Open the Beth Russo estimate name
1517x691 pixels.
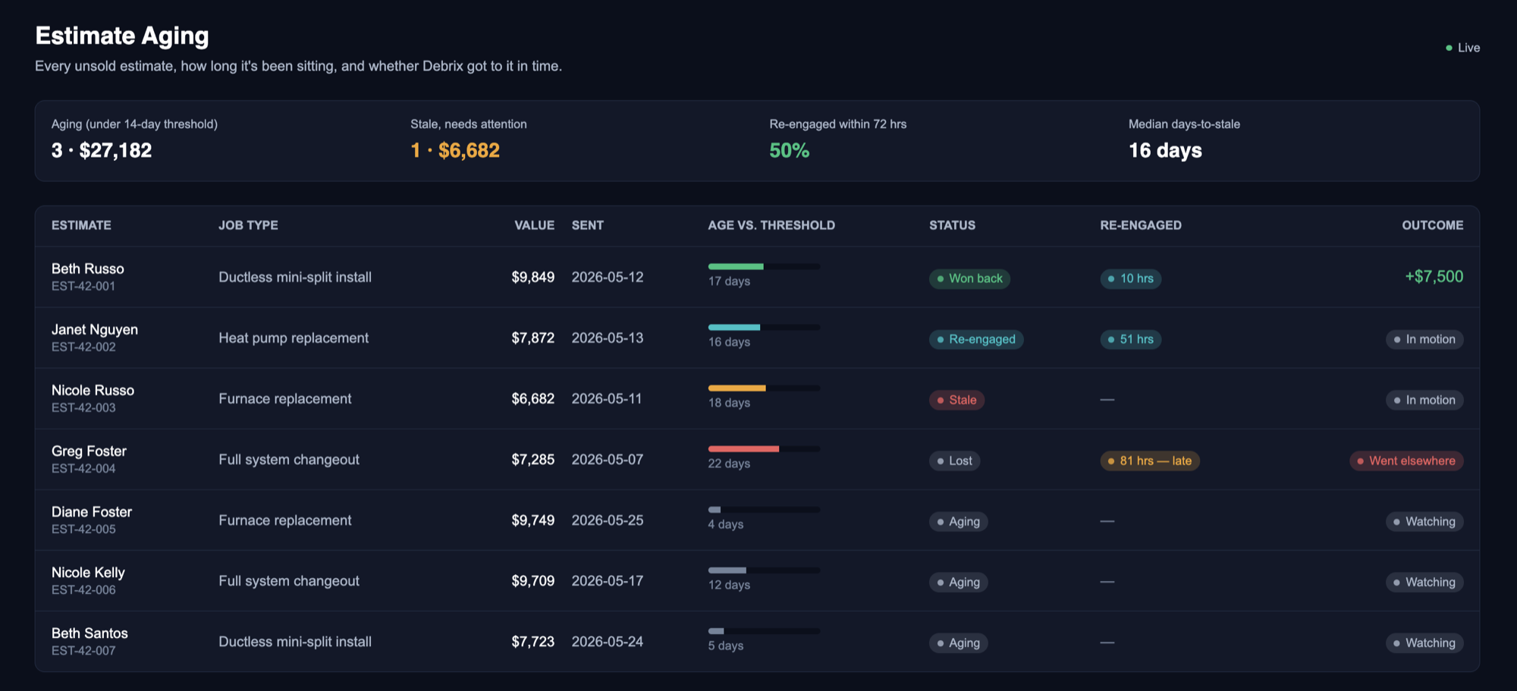click(88, 269)
